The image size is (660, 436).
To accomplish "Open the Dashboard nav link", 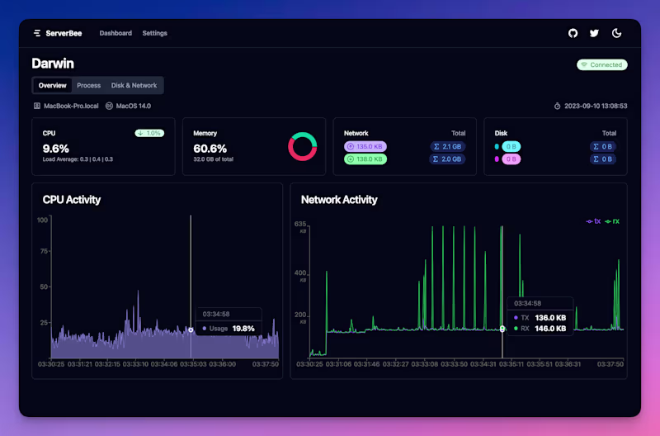I will 115,33.
